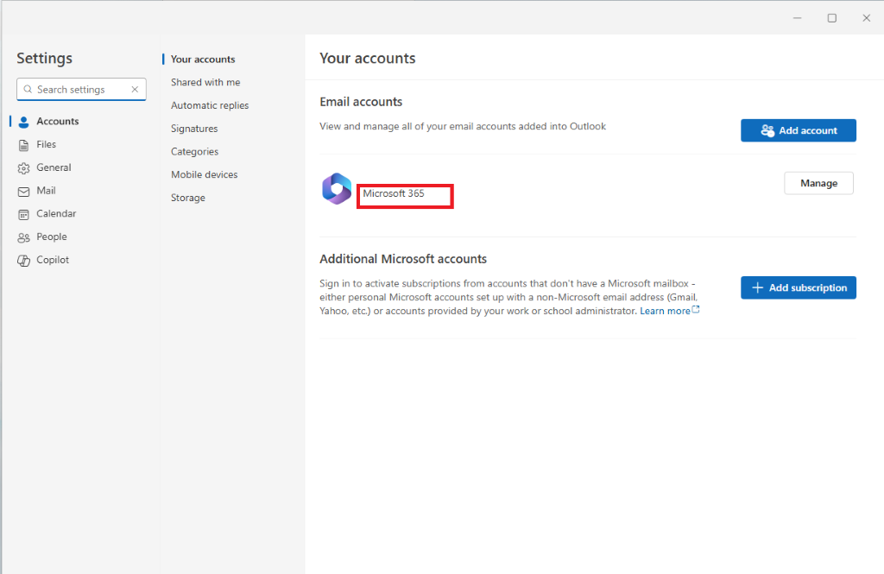Image resolution: width=884 pixels, height=574 pixels.
Task: Click the Add subscription button
Action: tap(799, 287)
